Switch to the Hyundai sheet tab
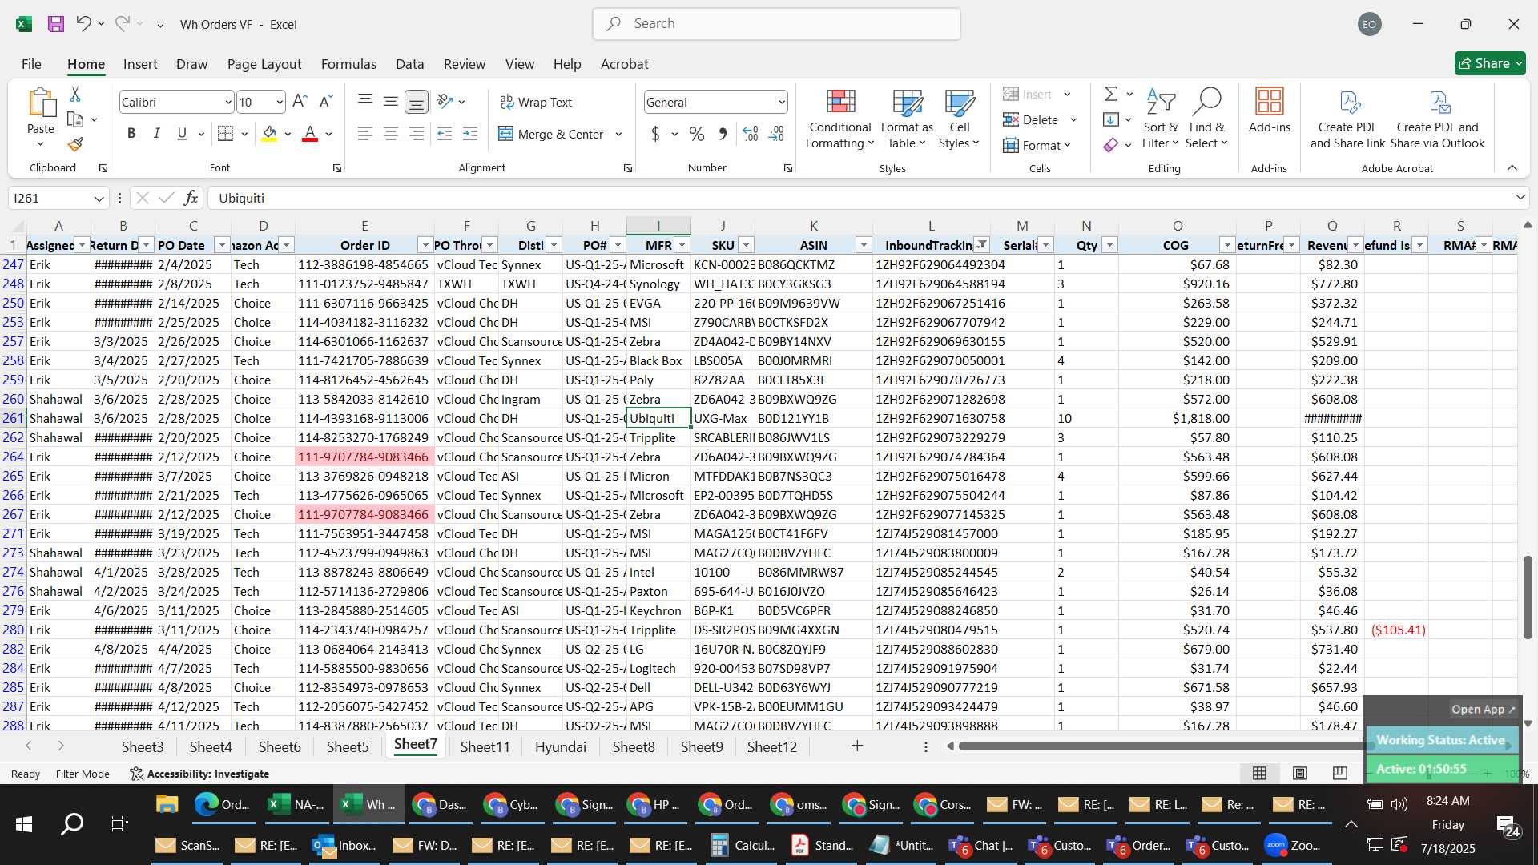This screenshot has width=1538, height=865. tap(561, 746)
